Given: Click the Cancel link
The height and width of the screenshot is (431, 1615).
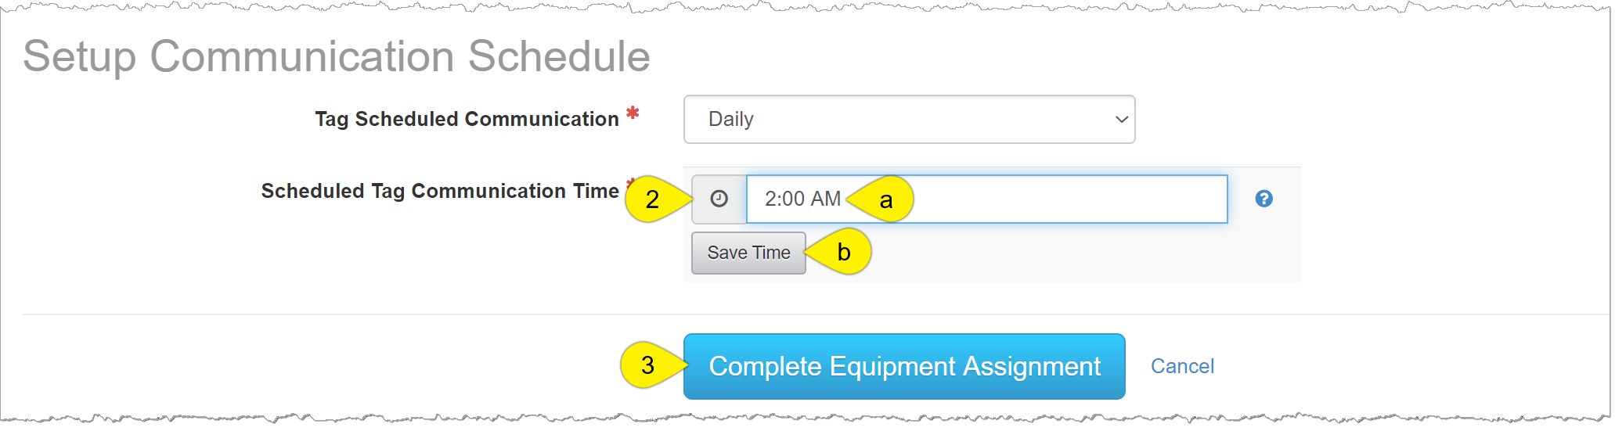Looking at the screenshot, I should click(1181, 366).
